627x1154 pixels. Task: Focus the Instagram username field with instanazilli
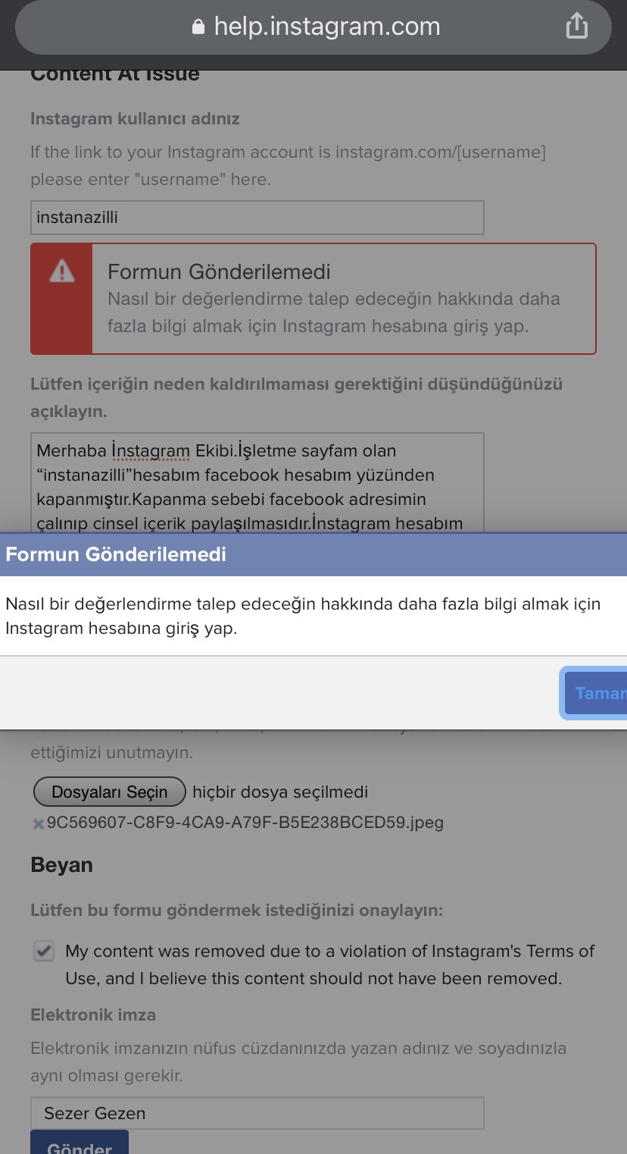[x=257, y=218]
